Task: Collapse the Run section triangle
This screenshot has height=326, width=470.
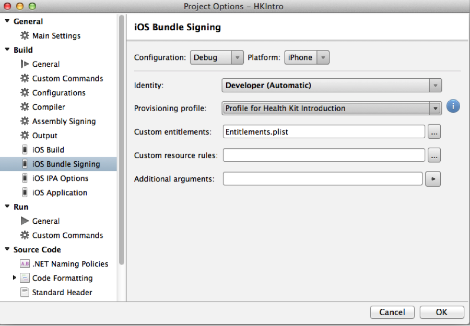Action: click(7, 206)
